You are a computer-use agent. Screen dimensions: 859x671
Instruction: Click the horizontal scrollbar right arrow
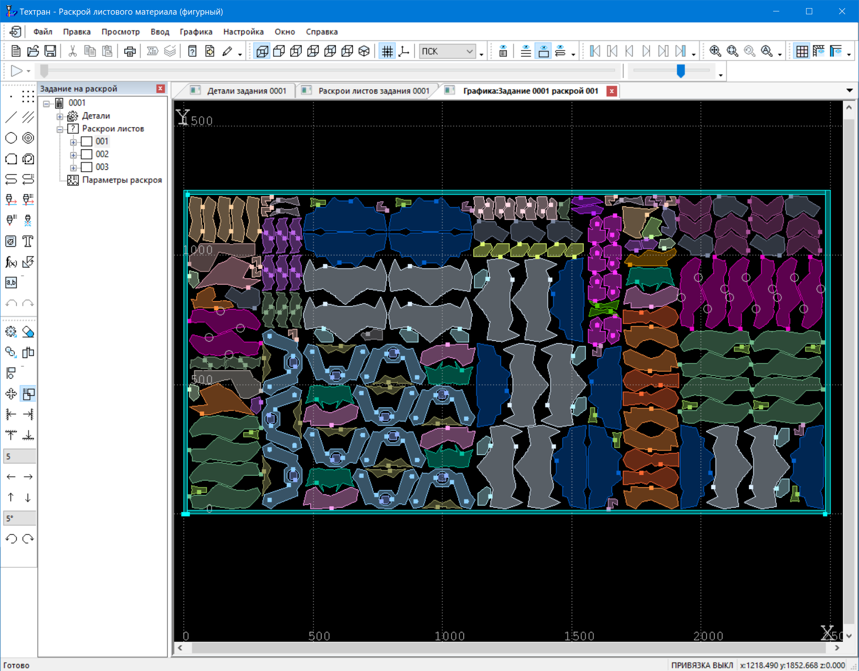pos(837,648)
